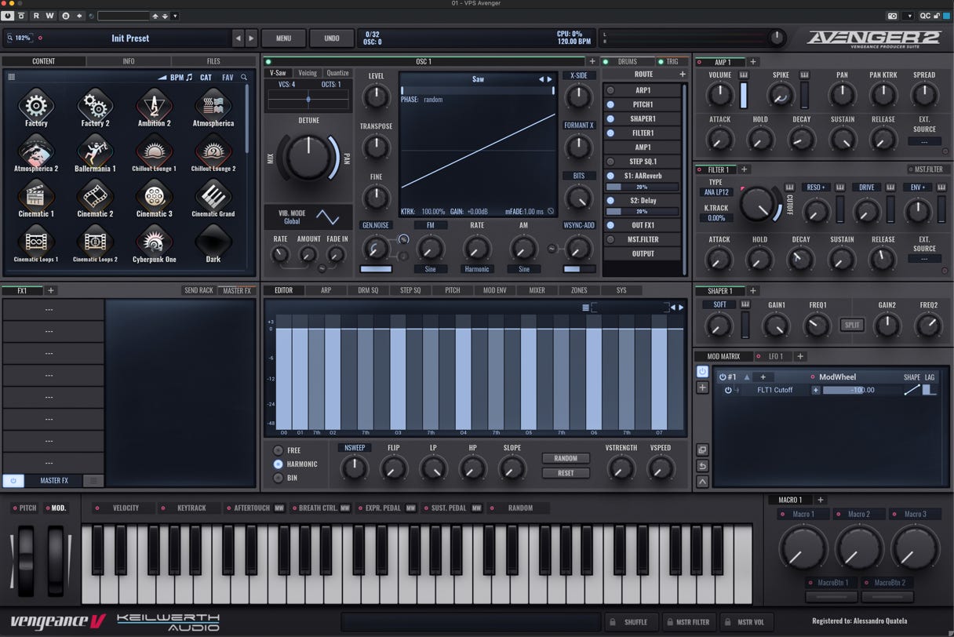The width and height of the screenshot is (954, 637).
Task: Click the VOLUME keyboard velocity icon
Action: 744,75
